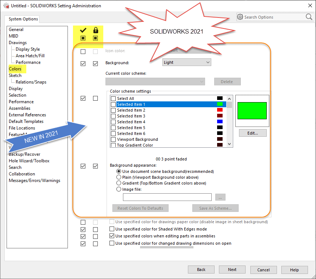The width and height of the screenshot is (316, 279).
Task: Open Default Templates options
Action: click(26, 121)
